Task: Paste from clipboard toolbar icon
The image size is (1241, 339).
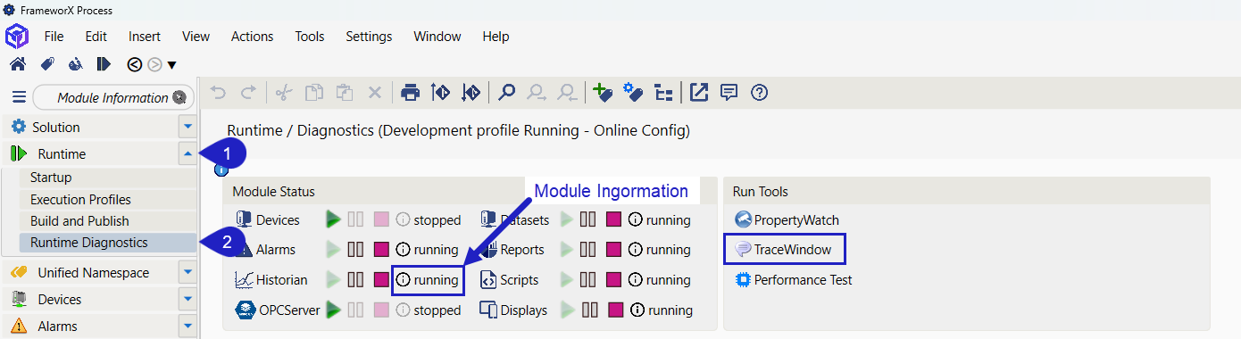Action: (345, 92)
